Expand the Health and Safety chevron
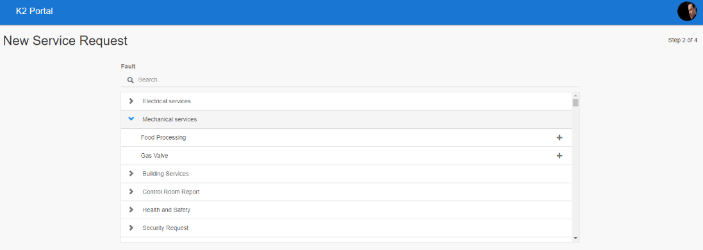This screenshot has width=703, height=250. coord(131,210)
